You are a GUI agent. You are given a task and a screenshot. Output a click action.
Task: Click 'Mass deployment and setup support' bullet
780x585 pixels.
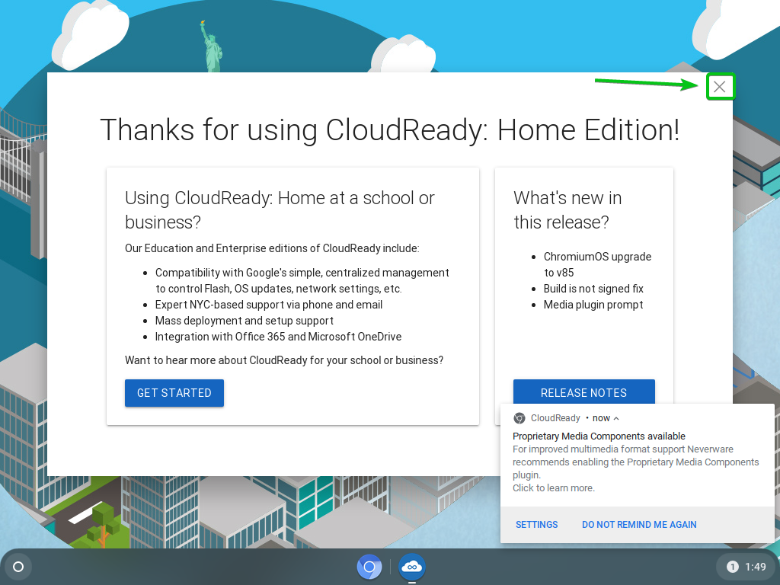245,321
